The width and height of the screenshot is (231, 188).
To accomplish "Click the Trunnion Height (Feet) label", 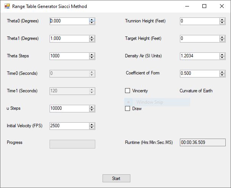I will pyautogui.click(x=145, y=21).
